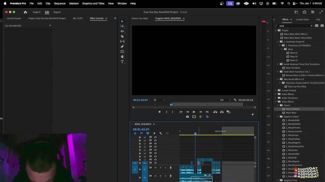Expand the Audio Transitions folder
The width and height of the screenshot is (325, 182).
click(x=275, y=98)
